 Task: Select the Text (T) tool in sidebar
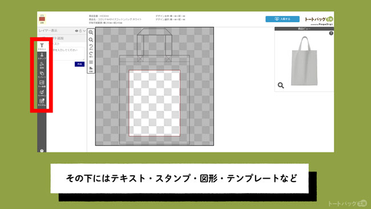(x=42, y=46)
